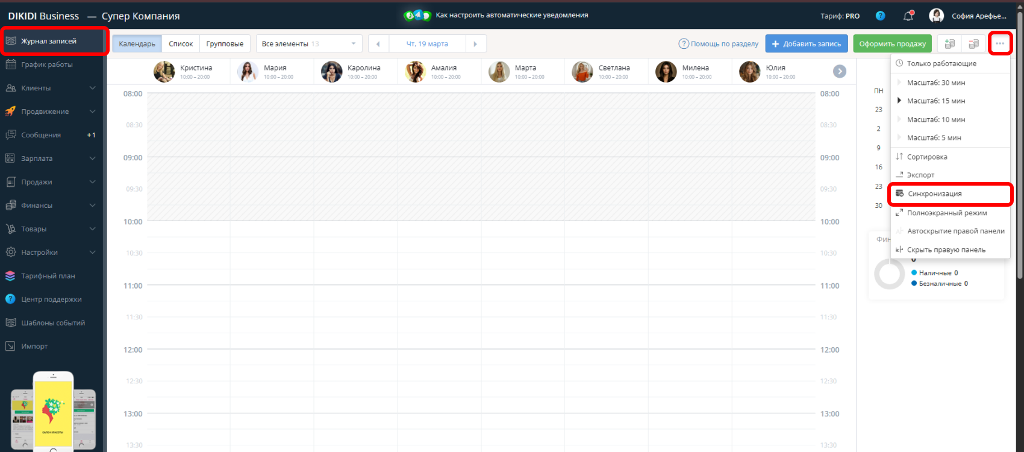The height and width of the screenshot is (452, 1024).
Task: Expand the 'Клиенты' sidebar section
Action: click(x=51, y=88)
